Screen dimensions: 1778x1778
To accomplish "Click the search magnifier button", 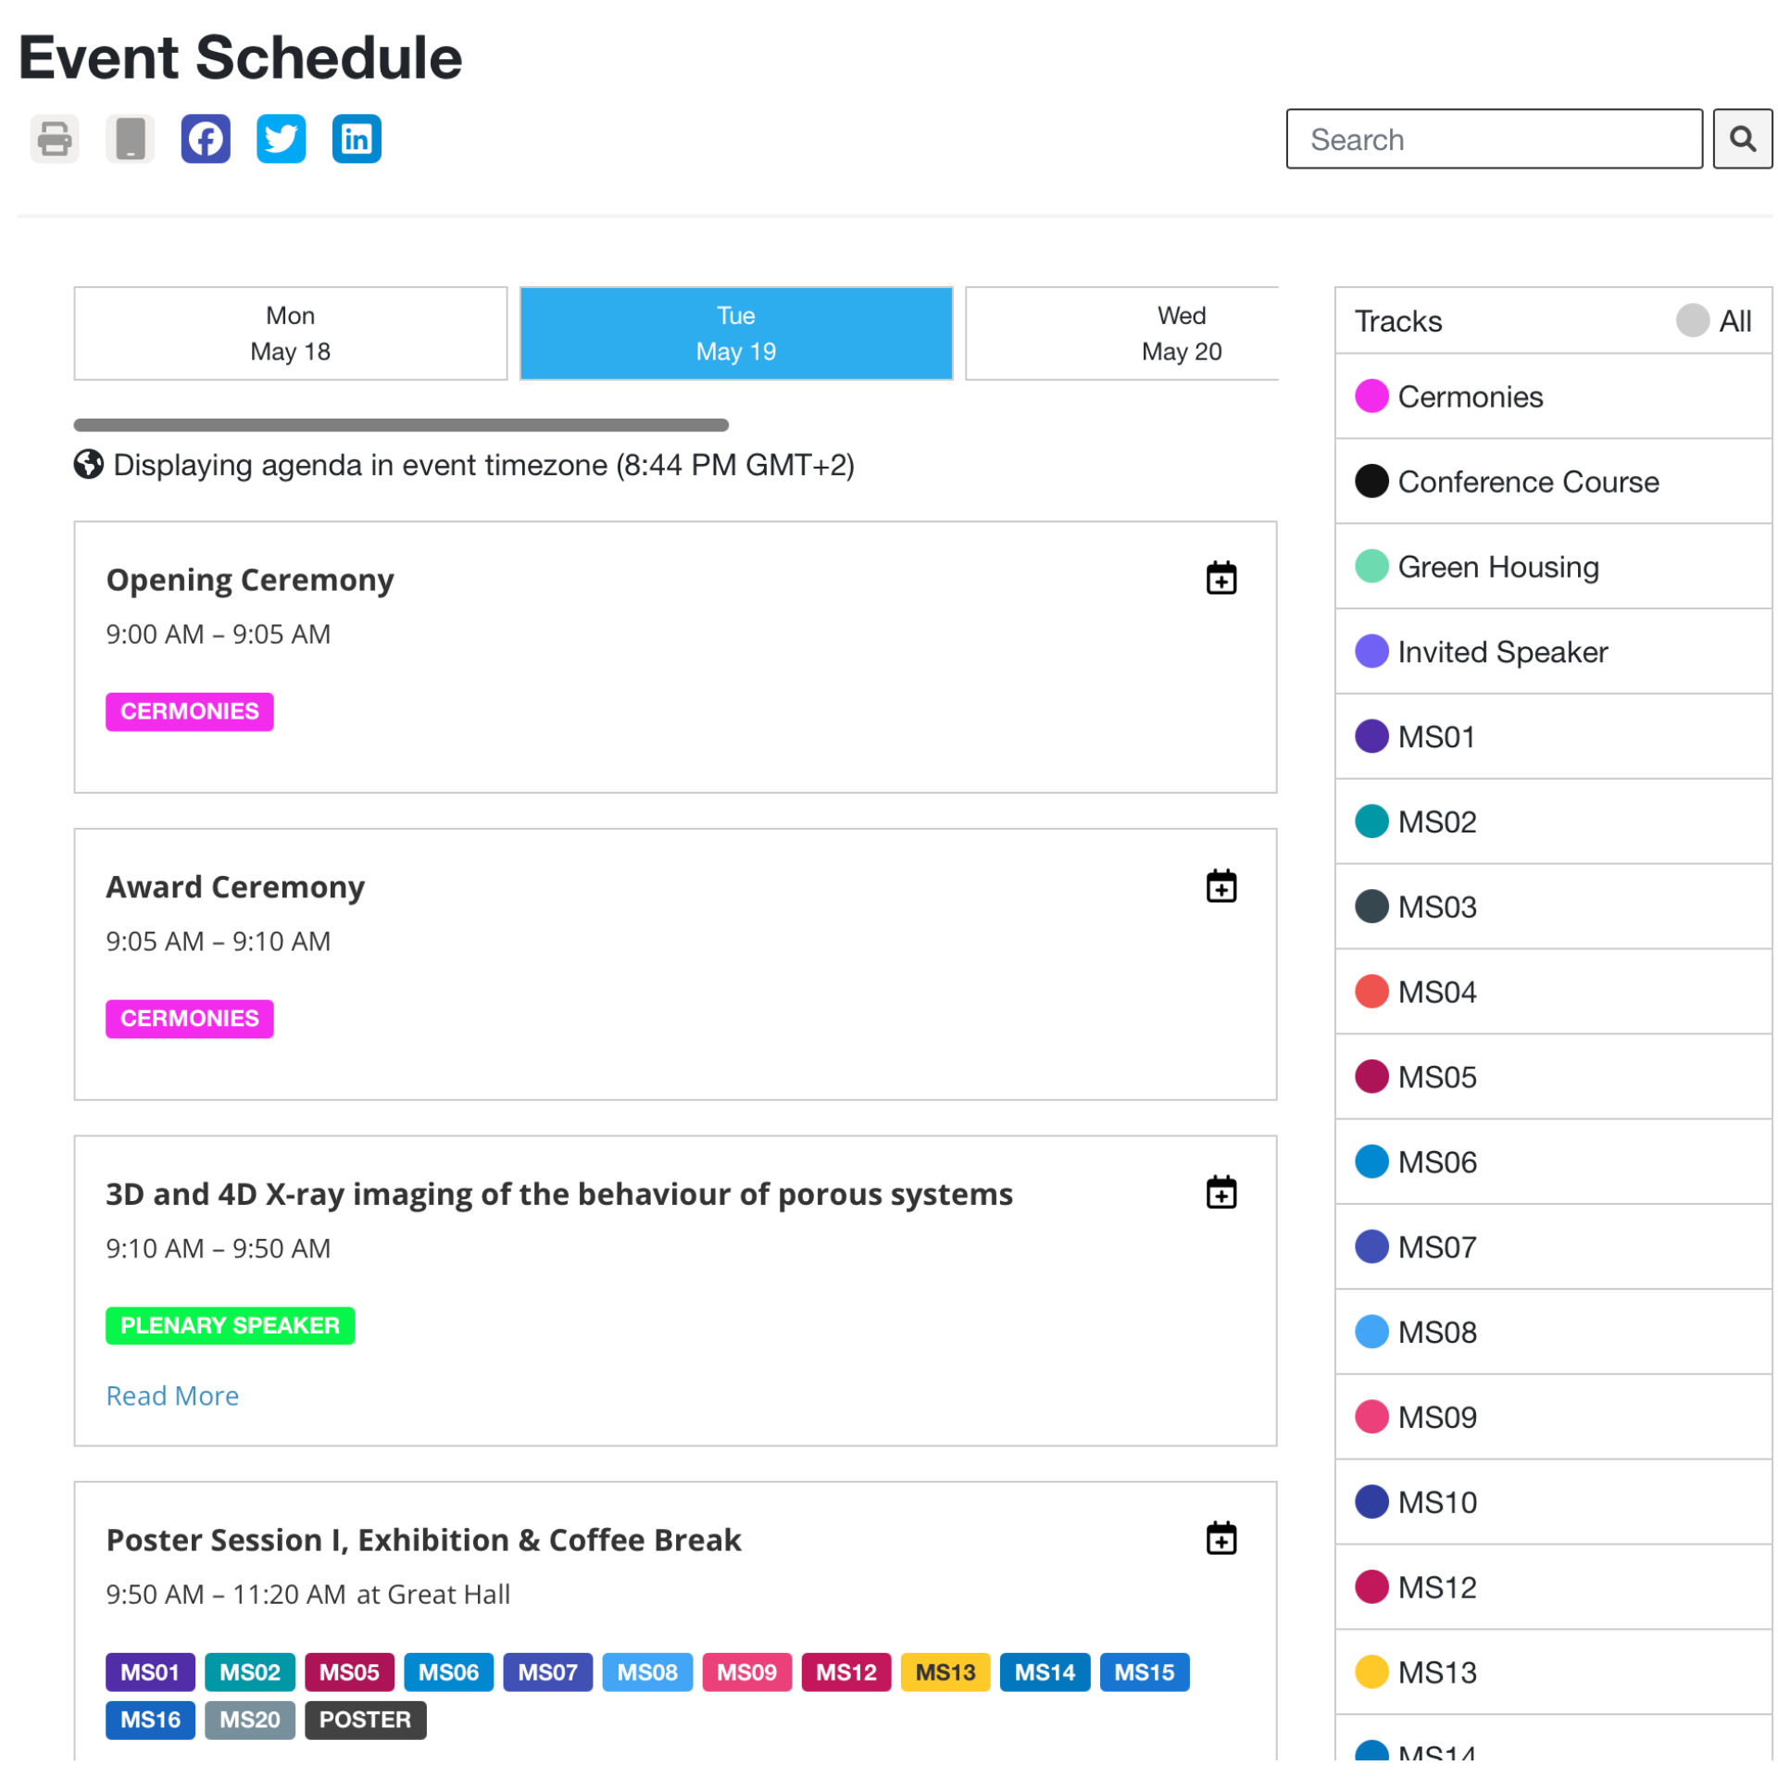I will coord(1741,139).
